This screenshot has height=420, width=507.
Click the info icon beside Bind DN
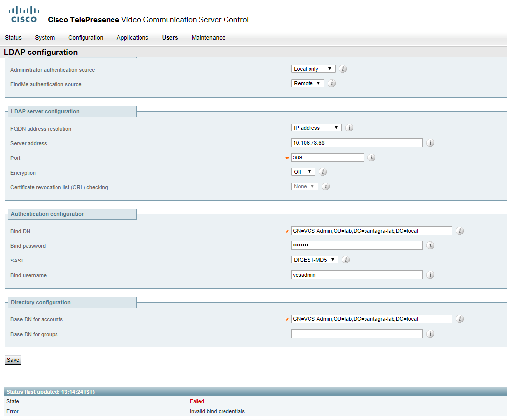pos(460,231)
